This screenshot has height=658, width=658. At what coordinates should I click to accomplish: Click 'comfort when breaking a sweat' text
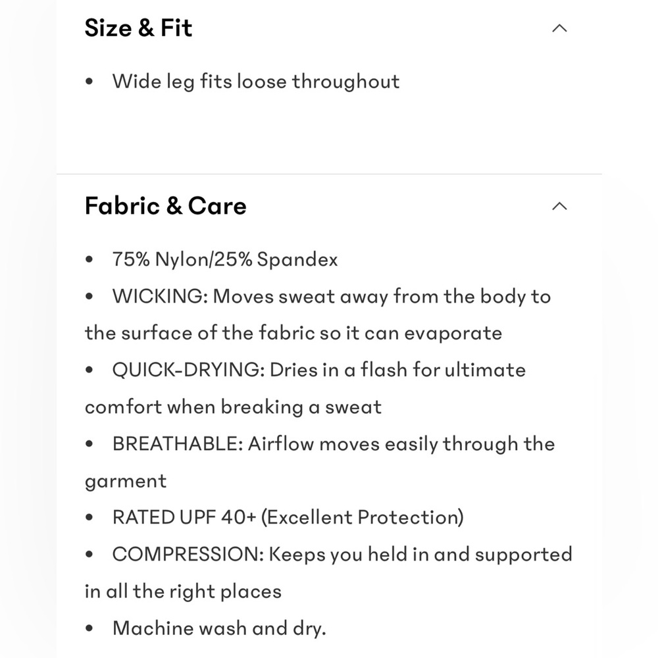click(x=234, y=407)
